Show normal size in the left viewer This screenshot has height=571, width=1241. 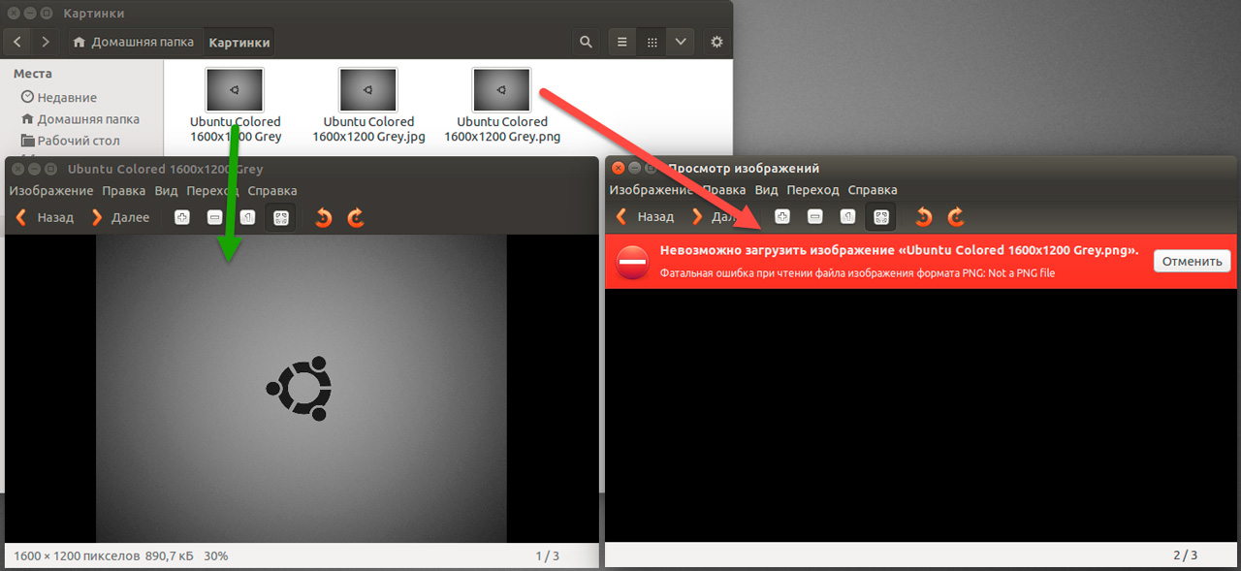tap(248, 217)
